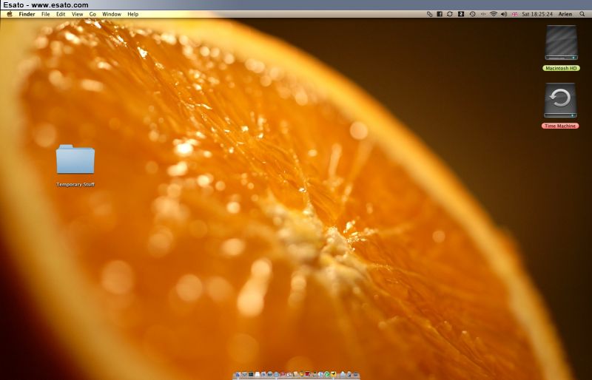Open the Go menu
Screen dimensions: 592x380
pyautogui.click(x=92, y=14)
